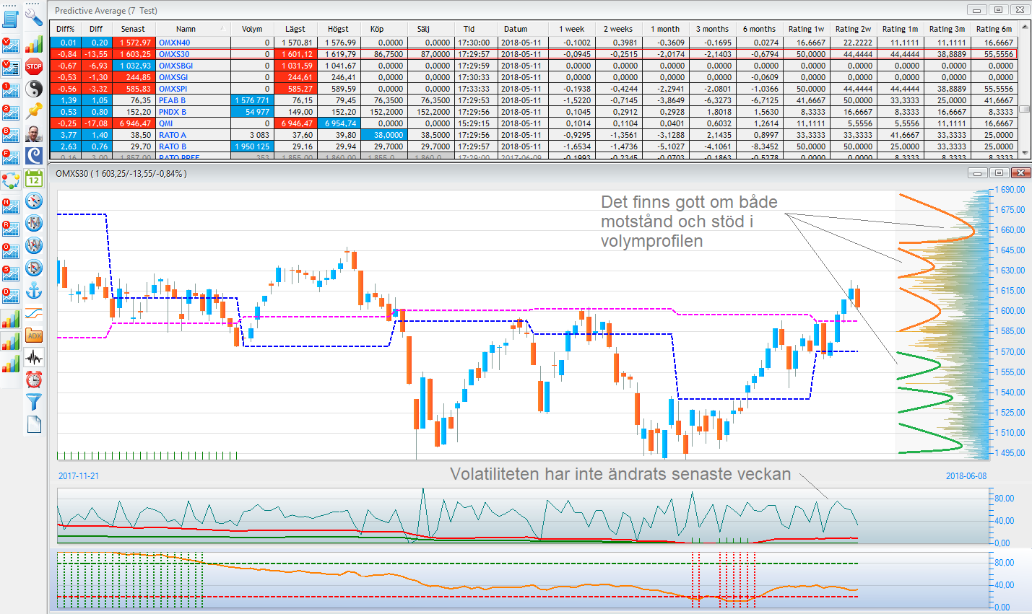Click the blank page icon
1032x614 pixels.
coord(34,425)
